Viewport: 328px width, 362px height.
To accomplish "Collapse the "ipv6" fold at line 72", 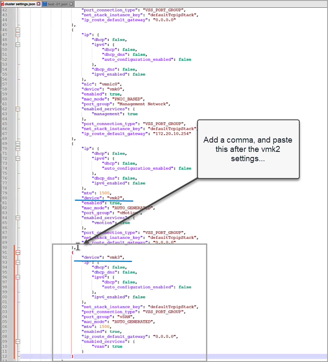I will tap(18, 158).
